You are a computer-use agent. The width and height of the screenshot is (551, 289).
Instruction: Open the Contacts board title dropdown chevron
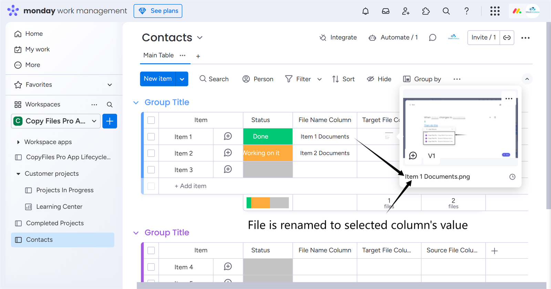point(200,38)
